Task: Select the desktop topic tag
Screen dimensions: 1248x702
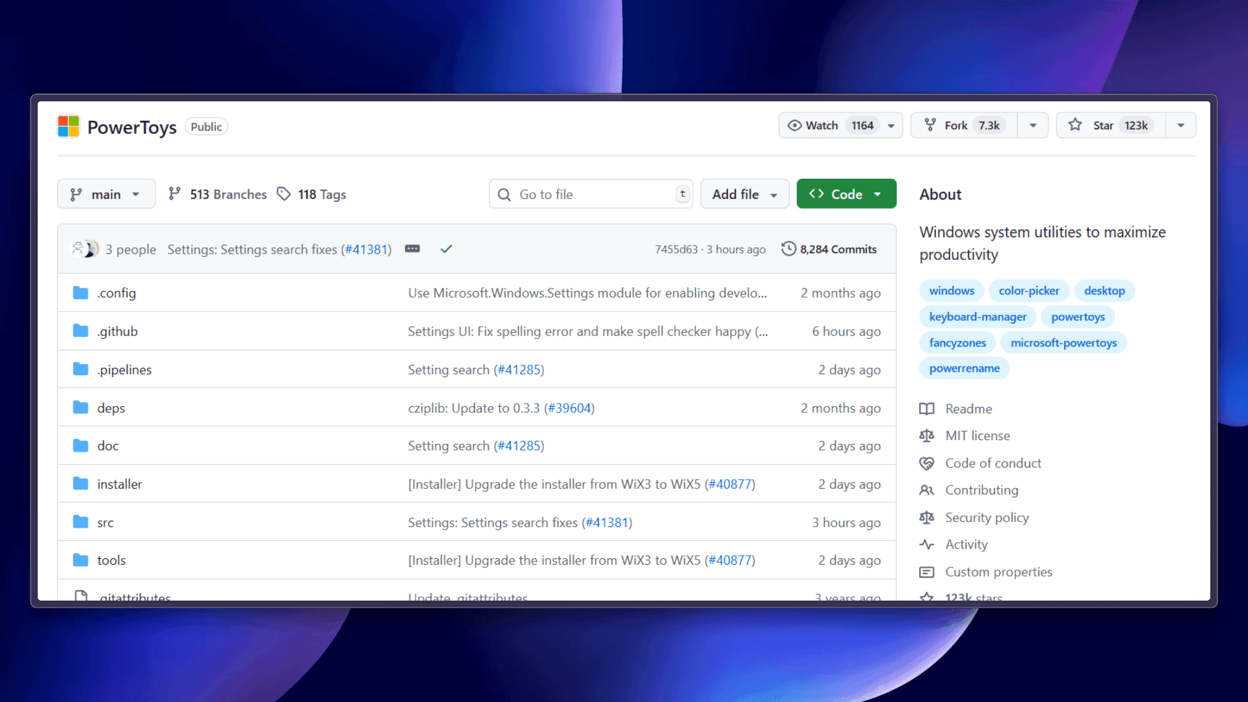Action: [x=1104, y=291]
